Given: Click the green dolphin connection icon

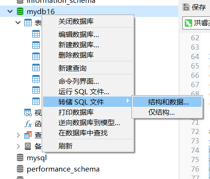Looking at the screenshot, I should click(188, 23).
